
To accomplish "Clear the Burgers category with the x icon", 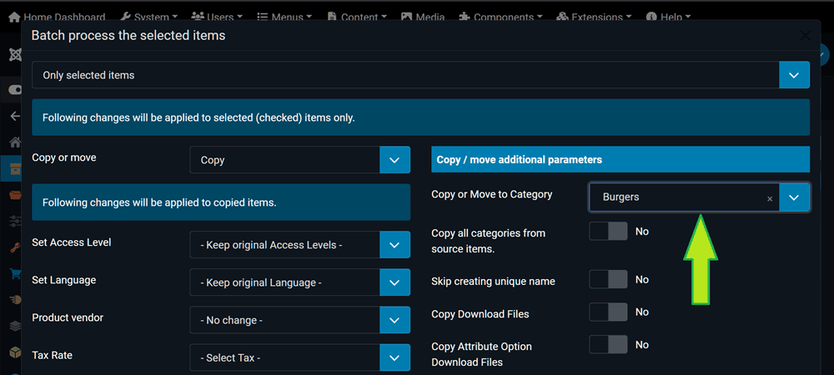I will [x=769, y=198].
